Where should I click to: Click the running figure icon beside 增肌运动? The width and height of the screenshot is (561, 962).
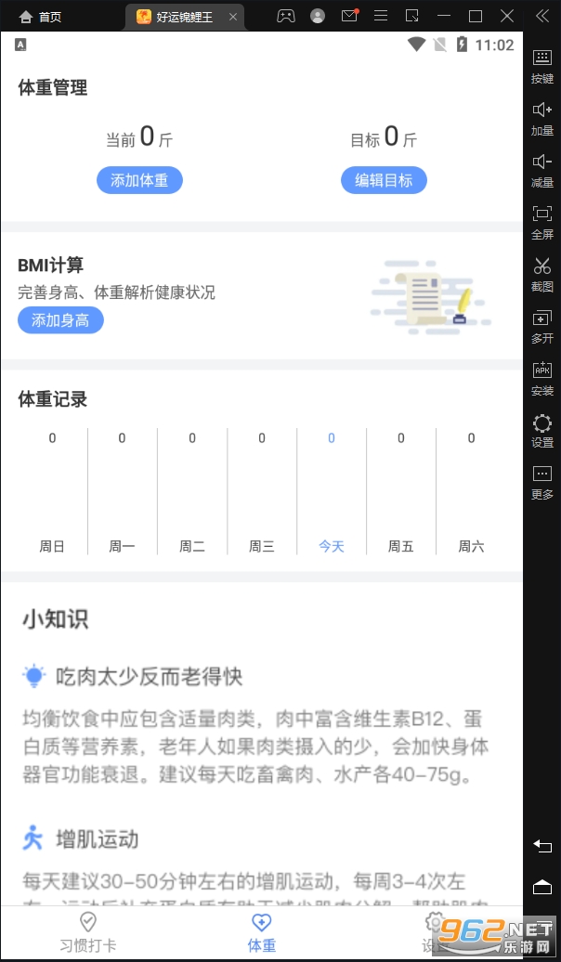click(x=33, y=838)
